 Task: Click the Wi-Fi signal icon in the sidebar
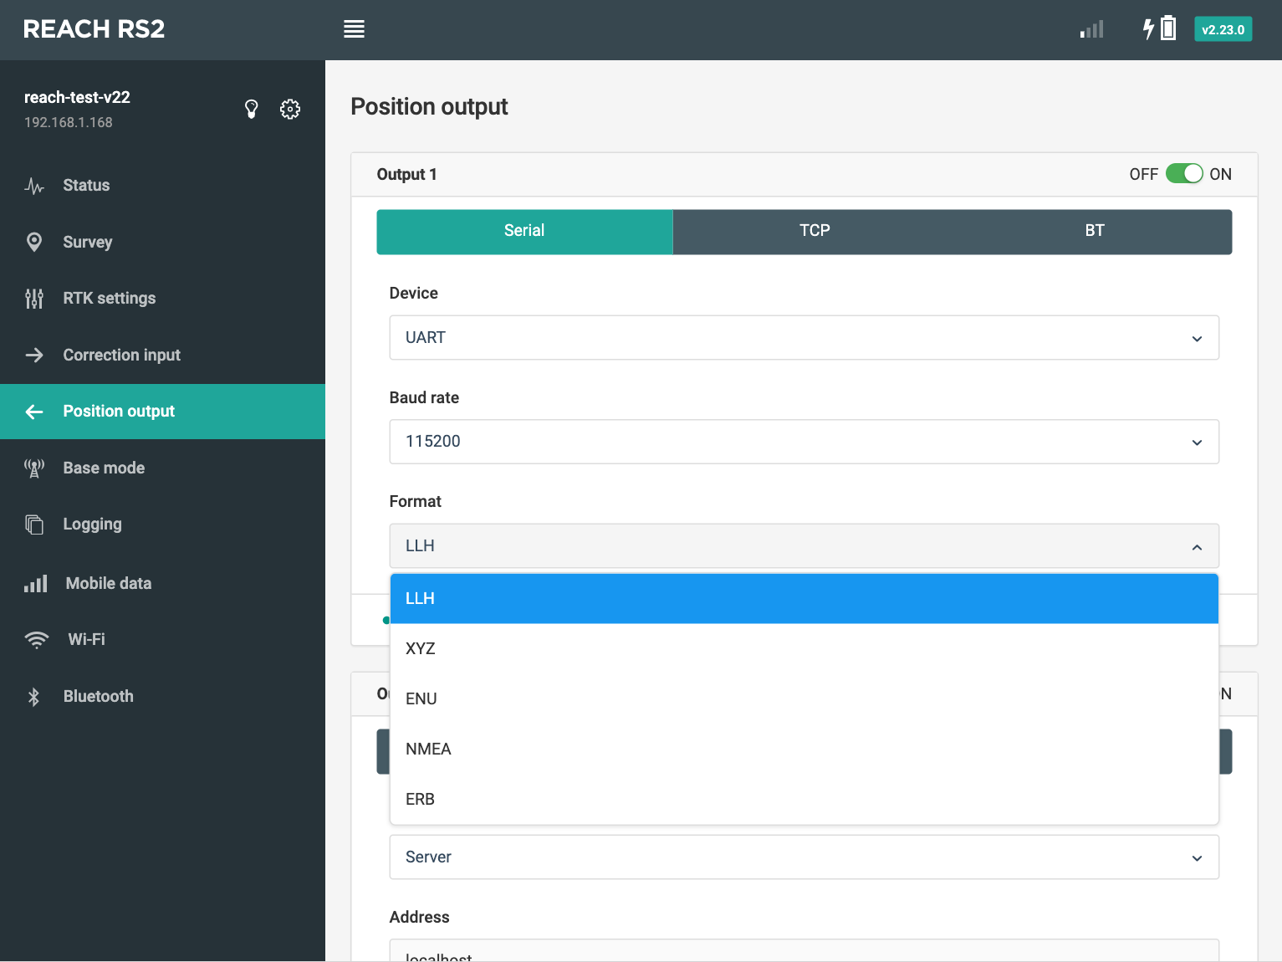click(37, 640)
